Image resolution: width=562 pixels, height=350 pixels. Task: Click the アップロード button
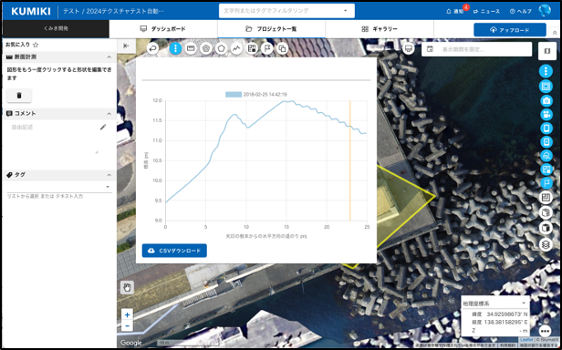(510, 30)
